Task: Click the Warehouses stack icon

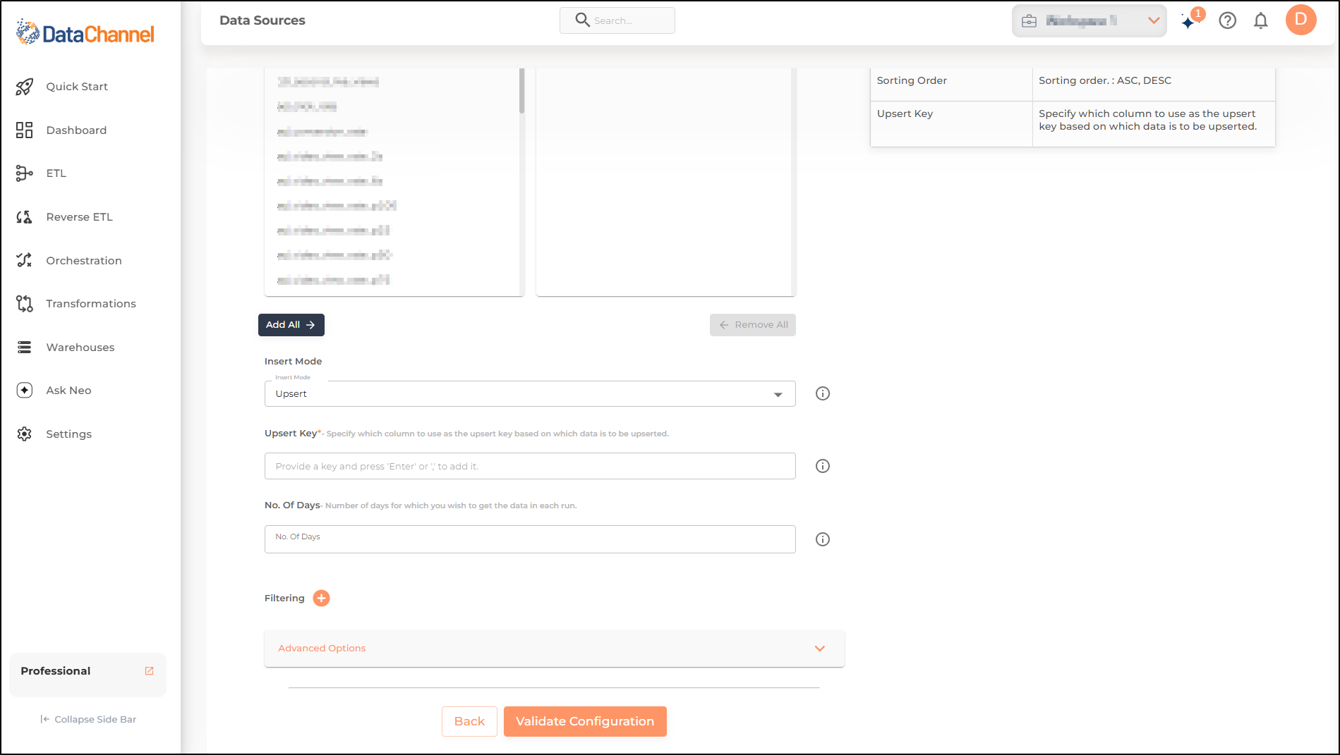Action: [x=25, y=347]
